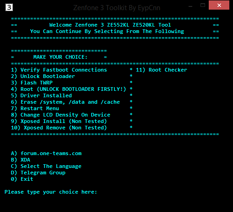233x212 pixels.
Task: Select option 8 Change LCD Density On Device
Action: [60, 115]
